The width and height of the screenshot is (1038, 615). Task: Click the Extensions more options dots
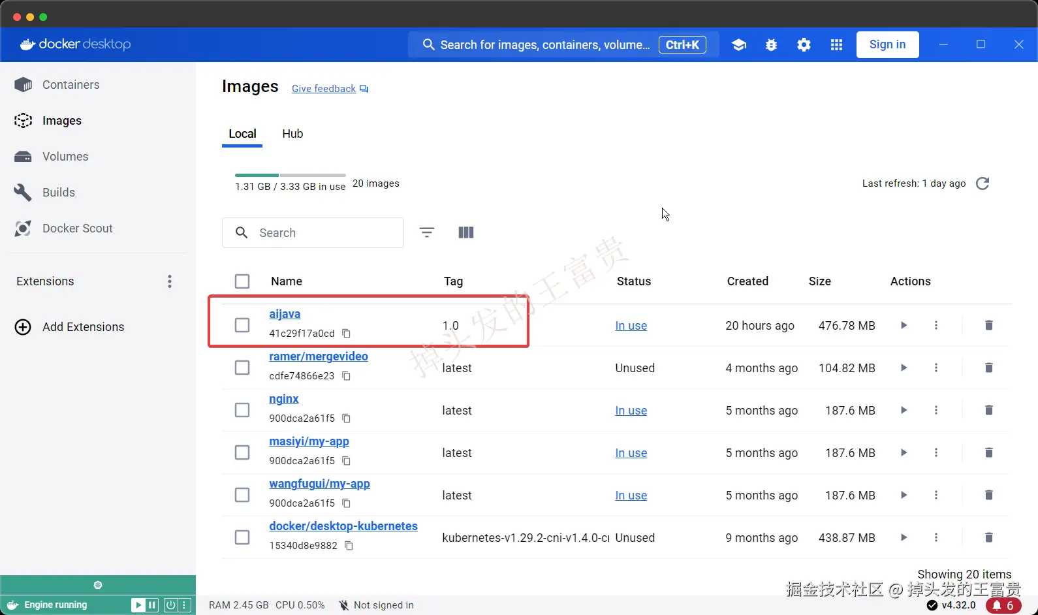tap(170, 281)
